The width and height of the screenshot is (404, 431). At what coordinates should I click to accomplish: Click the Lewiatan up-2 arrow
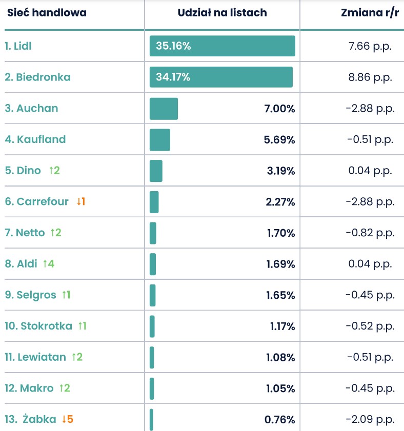click(77, 357)
